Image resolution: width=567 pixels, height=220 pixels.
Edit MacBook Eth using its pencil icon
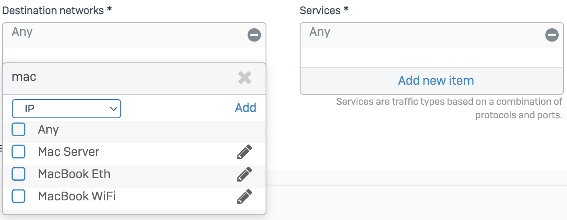245,174
